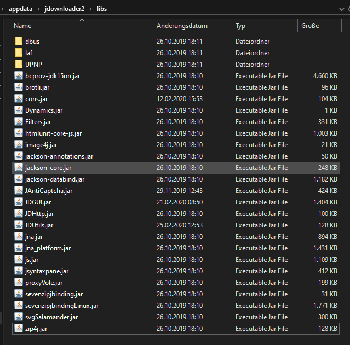
Task: Click the UPNP folder icon
Action: (x=19, y=64)
